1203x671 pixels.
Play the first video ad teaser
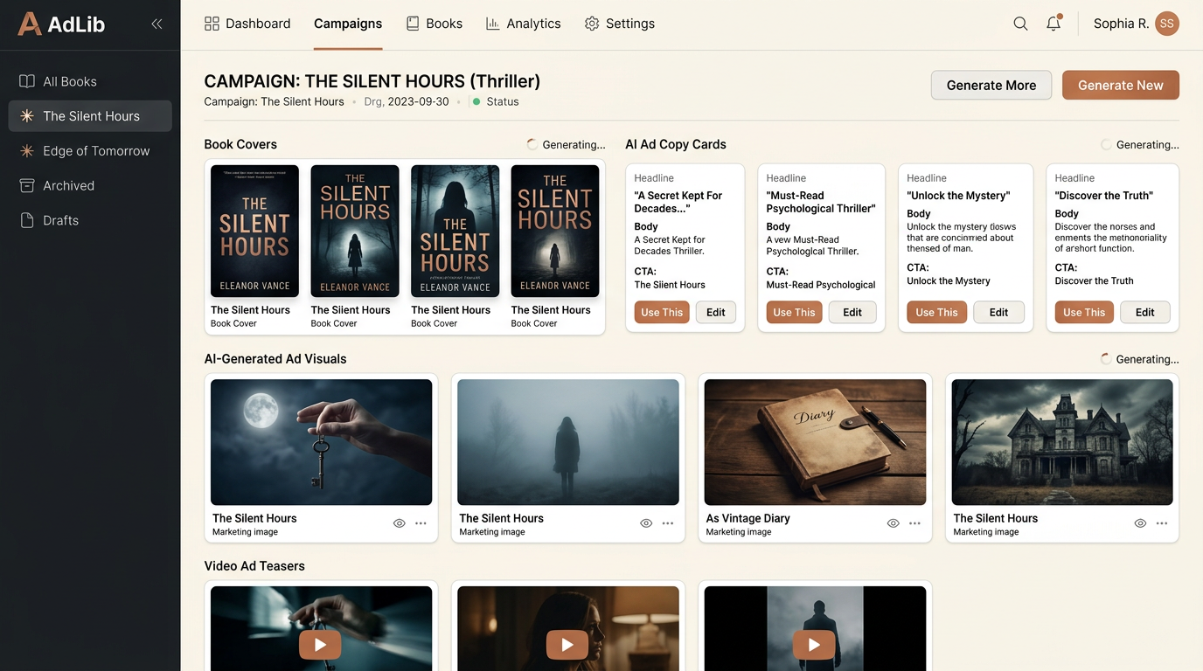321,645
